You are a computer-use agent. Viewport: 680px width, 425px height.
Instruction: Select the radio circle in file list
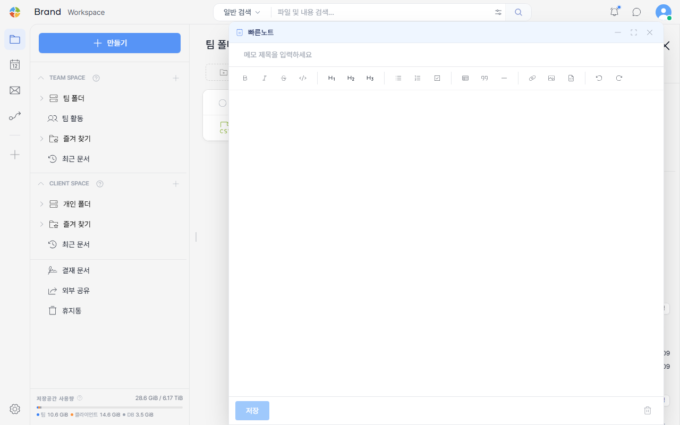pos(223,103)
